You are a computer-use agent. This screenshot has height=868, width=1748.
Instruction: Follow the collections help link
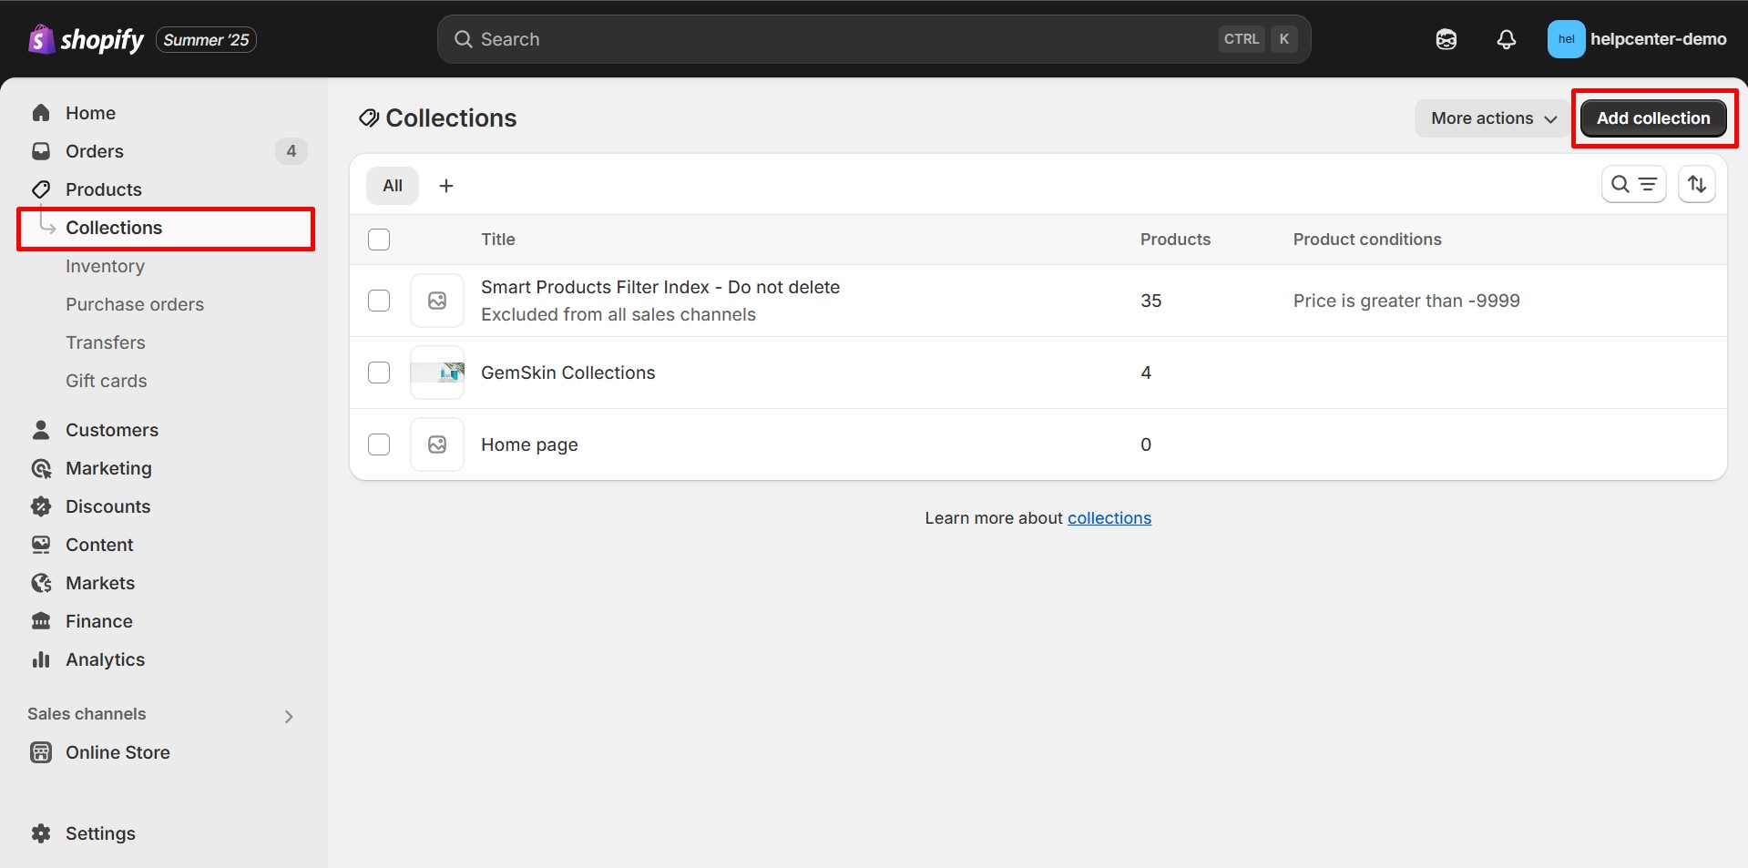1109,518
